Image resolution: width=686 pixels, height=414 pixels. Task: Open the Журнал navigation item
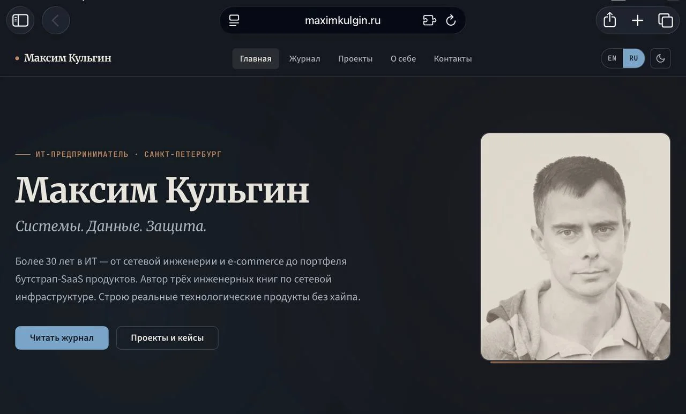[304, 58]
